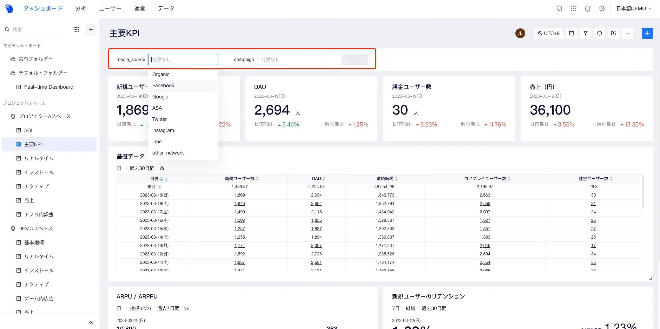Sort by 新規ユーザー数 column
660x329 pixels.
(257, 179)
